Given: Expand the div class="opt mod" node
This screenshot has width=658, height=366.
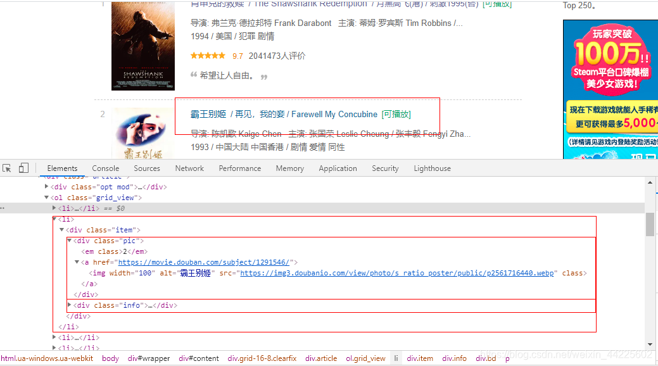Looking at the screenshot, I should click(47, 186).
